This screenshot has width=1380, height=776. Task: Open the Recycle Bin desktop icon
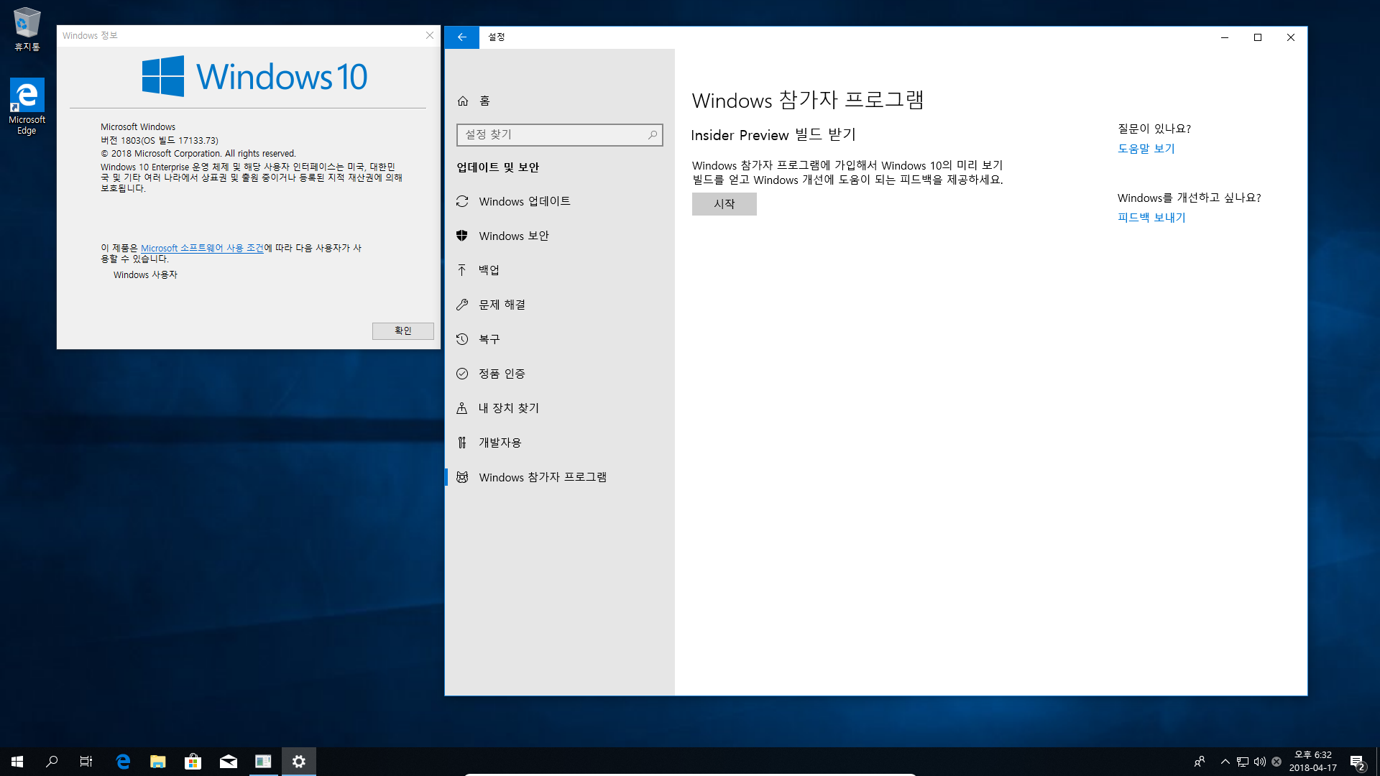(x=27, y=29)
